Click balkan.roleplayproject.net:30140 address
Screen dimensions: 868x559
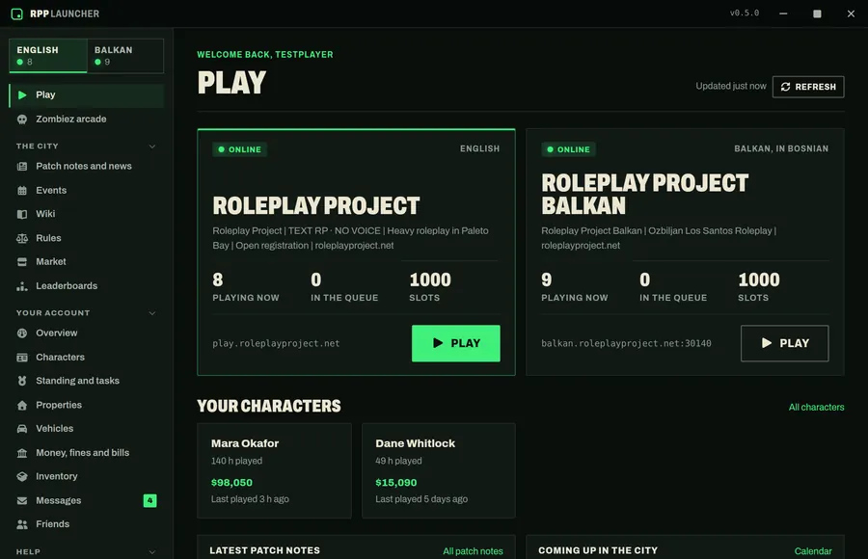626,344
